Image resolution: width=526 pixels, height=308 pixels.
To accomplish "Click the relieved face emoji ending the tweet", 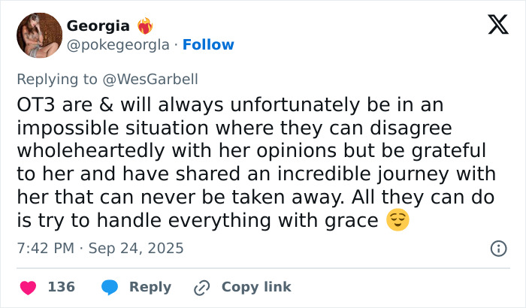I will 398,222.
